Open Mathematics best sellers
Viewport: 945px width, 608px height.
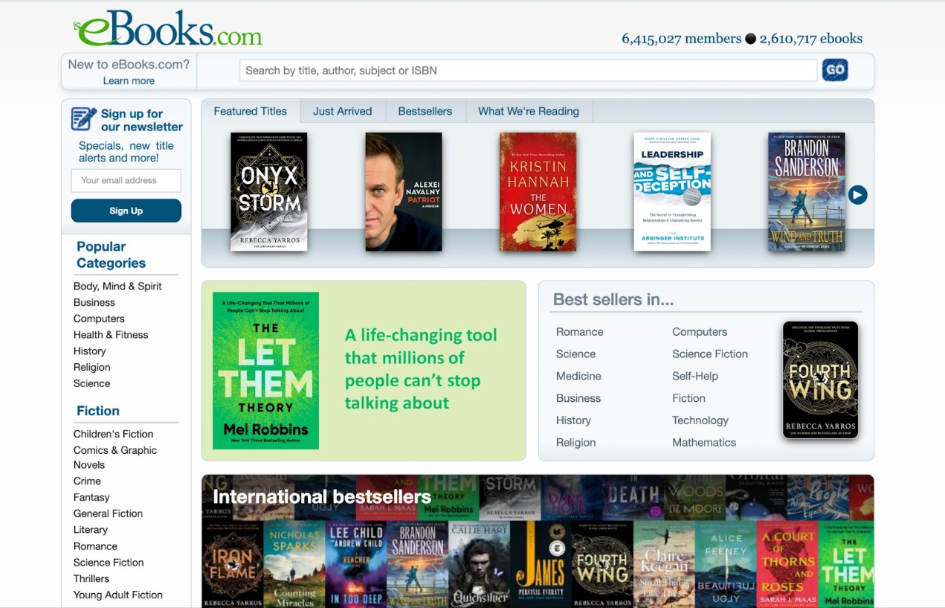(x=704, y=443)
